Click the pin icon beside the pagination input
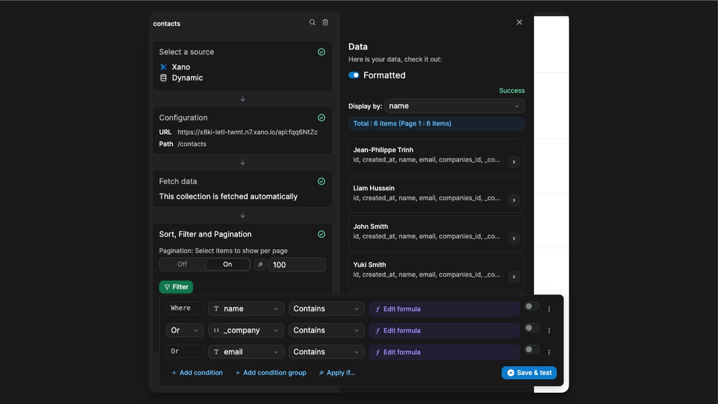This screenshot has width=718, height=404. click(x=260, y=264)
